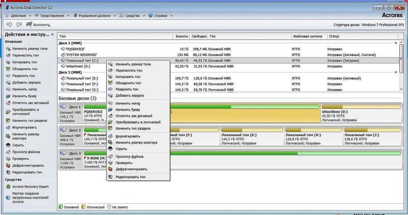Click the sidebar icon for Добавить зеркало
Viewport: 408px width, 215px height.
[8, 82]
